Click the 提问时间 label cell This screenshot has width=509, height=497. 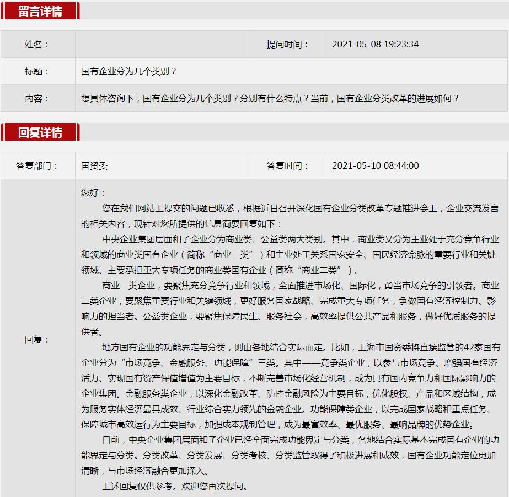coord(288,45)
